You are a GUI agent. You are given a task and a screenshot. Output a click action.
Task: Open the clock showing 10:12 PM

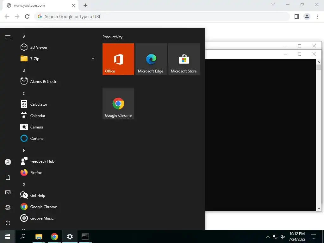coord(297,237)
